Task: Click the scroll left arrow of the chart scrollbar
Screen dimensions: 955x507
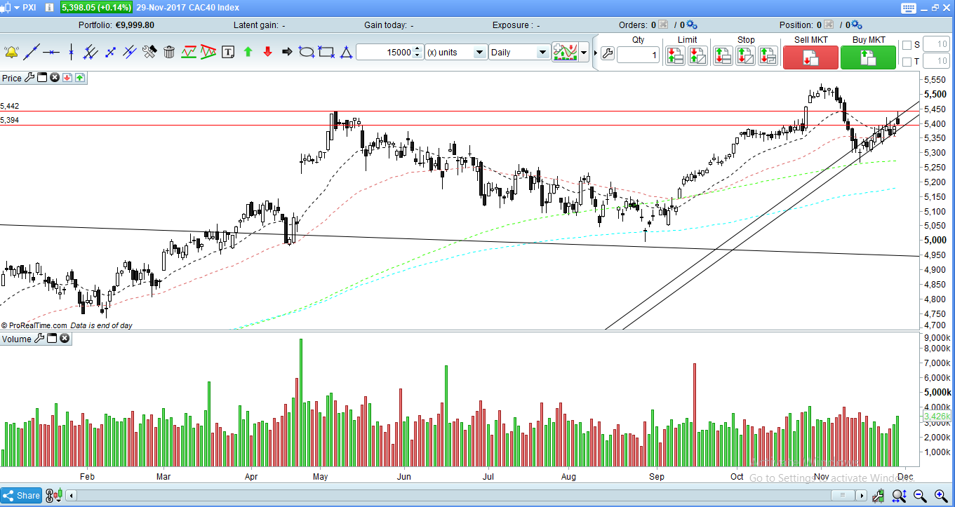Action: point(71,496)
